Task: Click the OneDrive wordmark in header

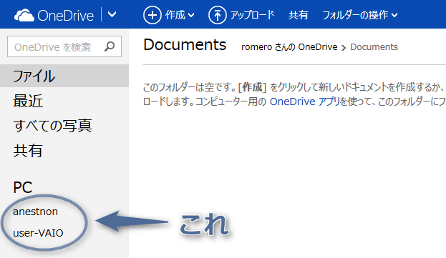Action: pos(65,16)
